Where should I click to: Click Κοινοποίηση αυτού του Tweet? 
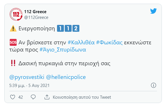tap(82, 97)
